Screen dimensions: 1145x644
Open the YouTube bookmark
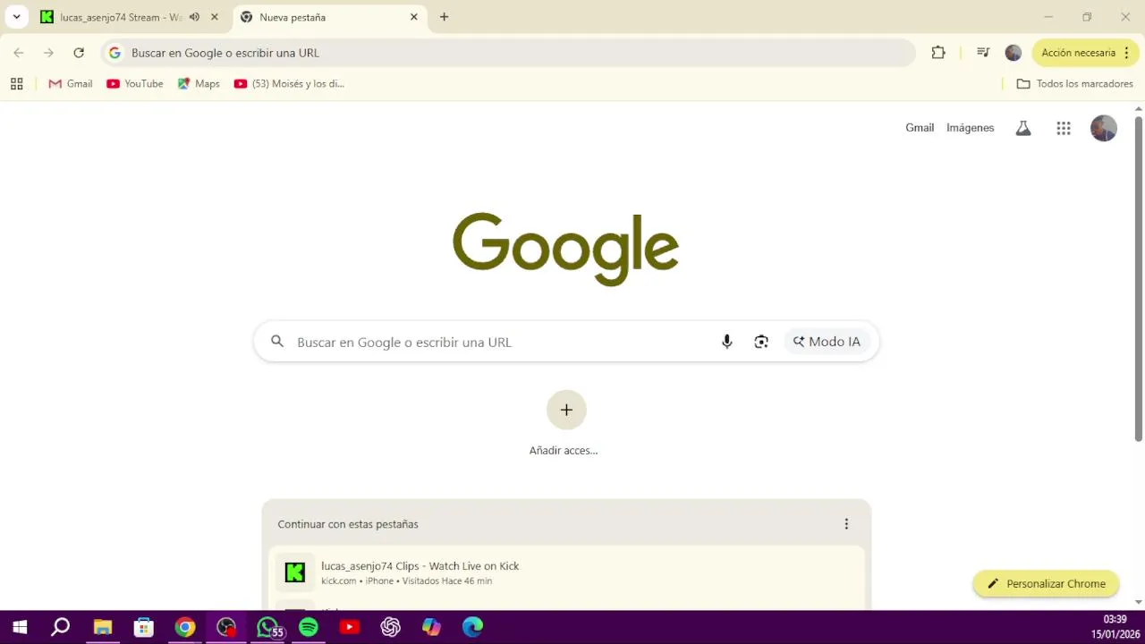pyautogui.click(x=135, y=84)
